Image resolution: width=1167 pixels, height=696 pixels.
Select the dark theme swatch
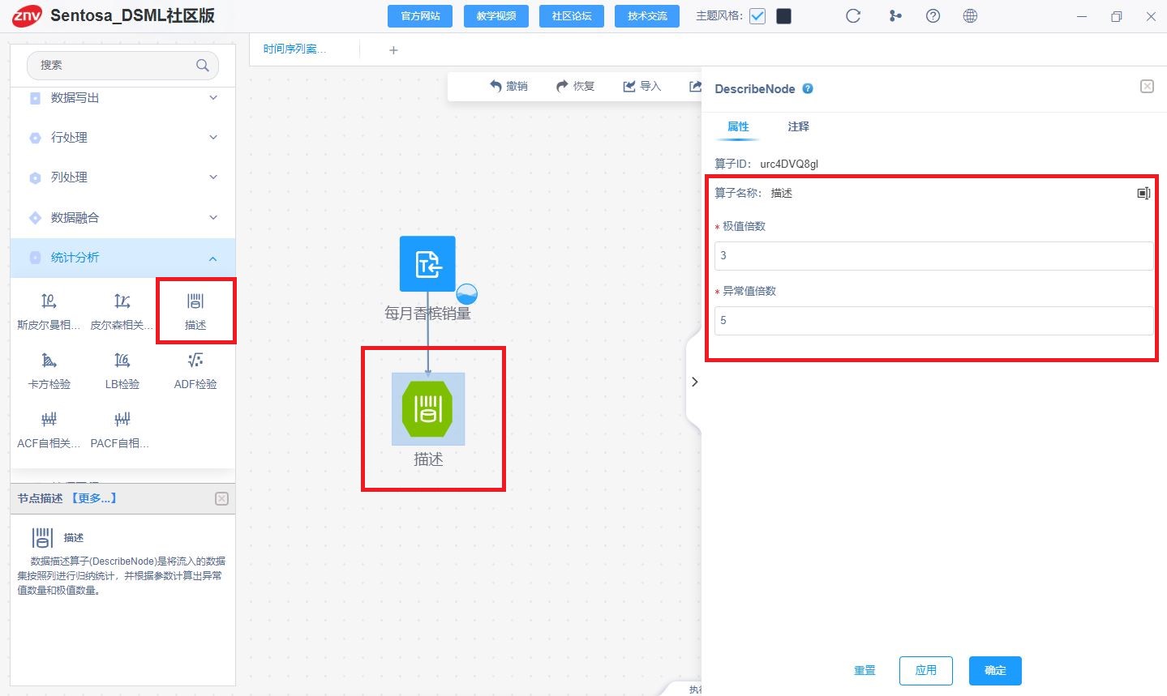(x=783, y=16)
